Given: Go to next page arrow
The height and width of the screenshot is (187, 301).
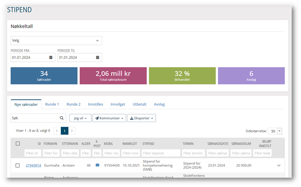Looking at the screenshot, I should pos(72,131).
